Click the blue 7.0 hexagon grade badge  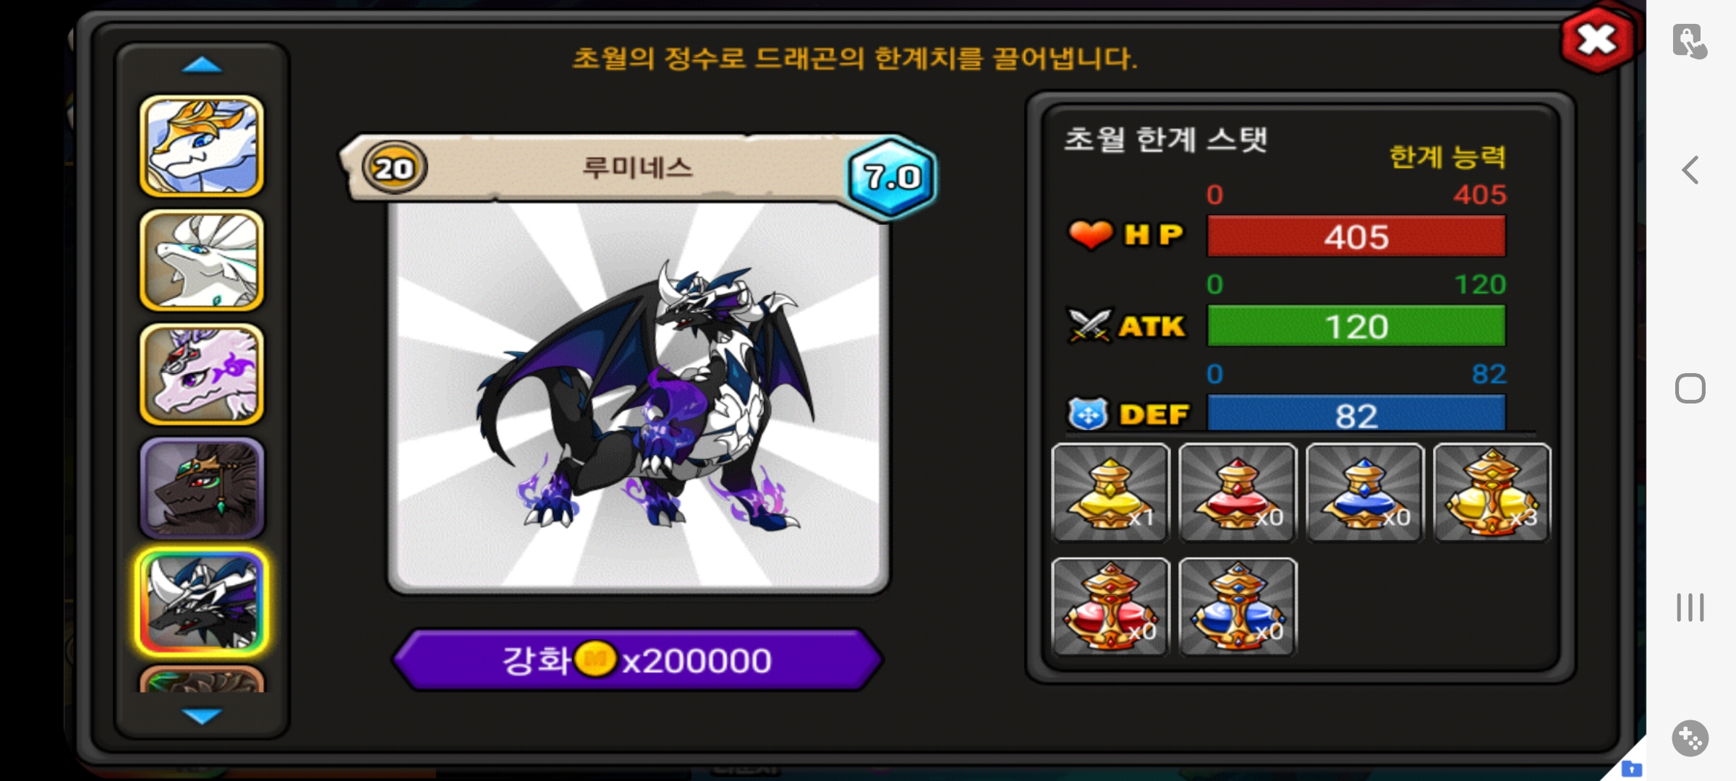[x=892, y=176]
